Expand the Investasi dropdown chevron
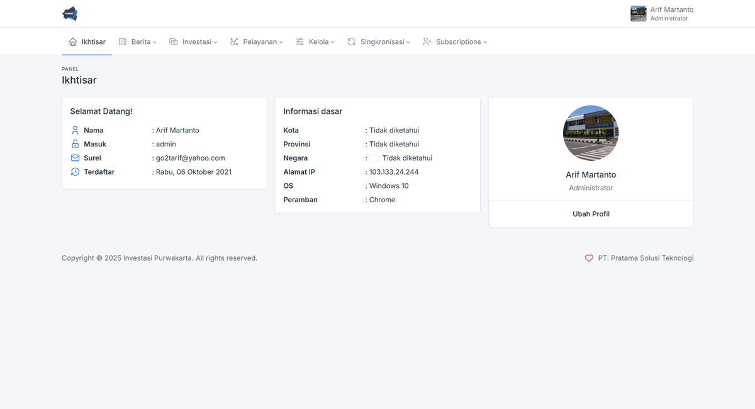The image size is (755, 409). [x=215, y=42]
